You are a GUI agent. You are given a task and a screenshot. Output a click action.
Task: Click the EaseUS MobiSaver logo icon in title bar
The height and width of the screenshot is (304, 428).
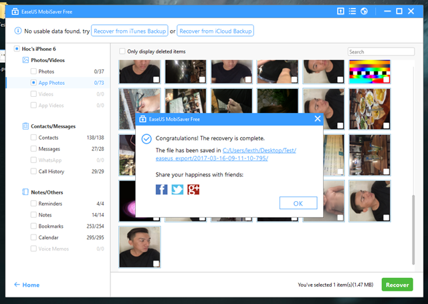[x=15, y=12]
